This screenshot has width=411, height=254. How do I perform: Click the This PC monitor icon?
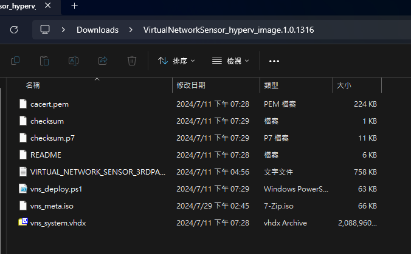click(x=45, y=29)
